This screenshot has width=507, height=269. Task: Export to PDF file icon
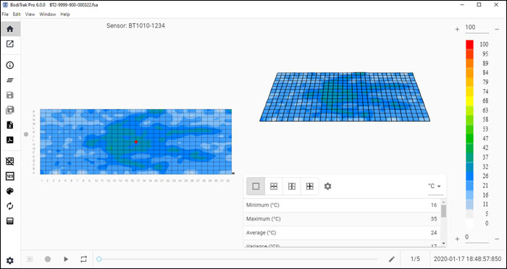point(10,140)
